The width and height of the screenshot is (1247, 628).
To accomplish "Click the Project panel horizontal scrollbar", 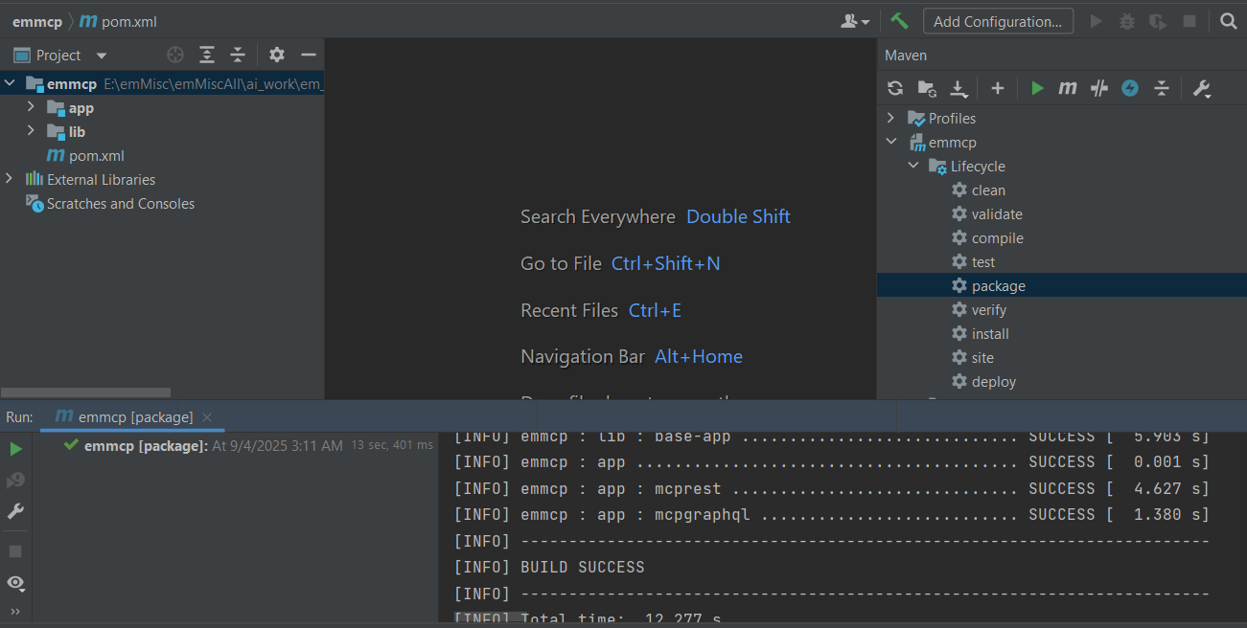I will pos(85,392).
